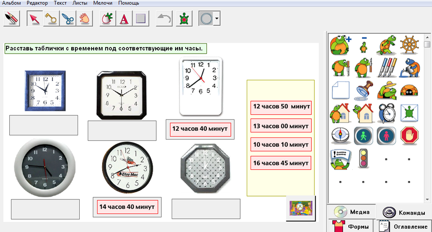Click the red letter A text tool
432x232 pixels.
tap(124, 19)
